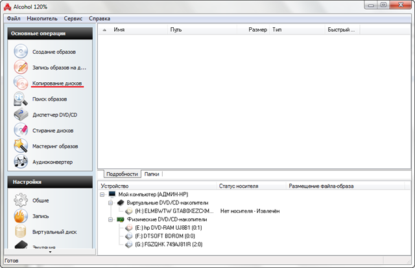Click the Запись образов pencil-disc icon
The width and height of the screenshot is (415, 268).
(x=21, y=67)
